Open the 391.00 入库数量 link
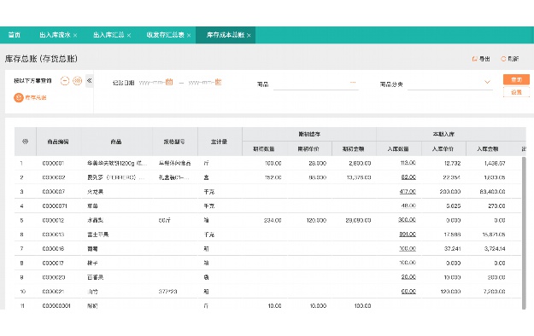Screen dimensions: 534x336 click(x=408, y=235)
